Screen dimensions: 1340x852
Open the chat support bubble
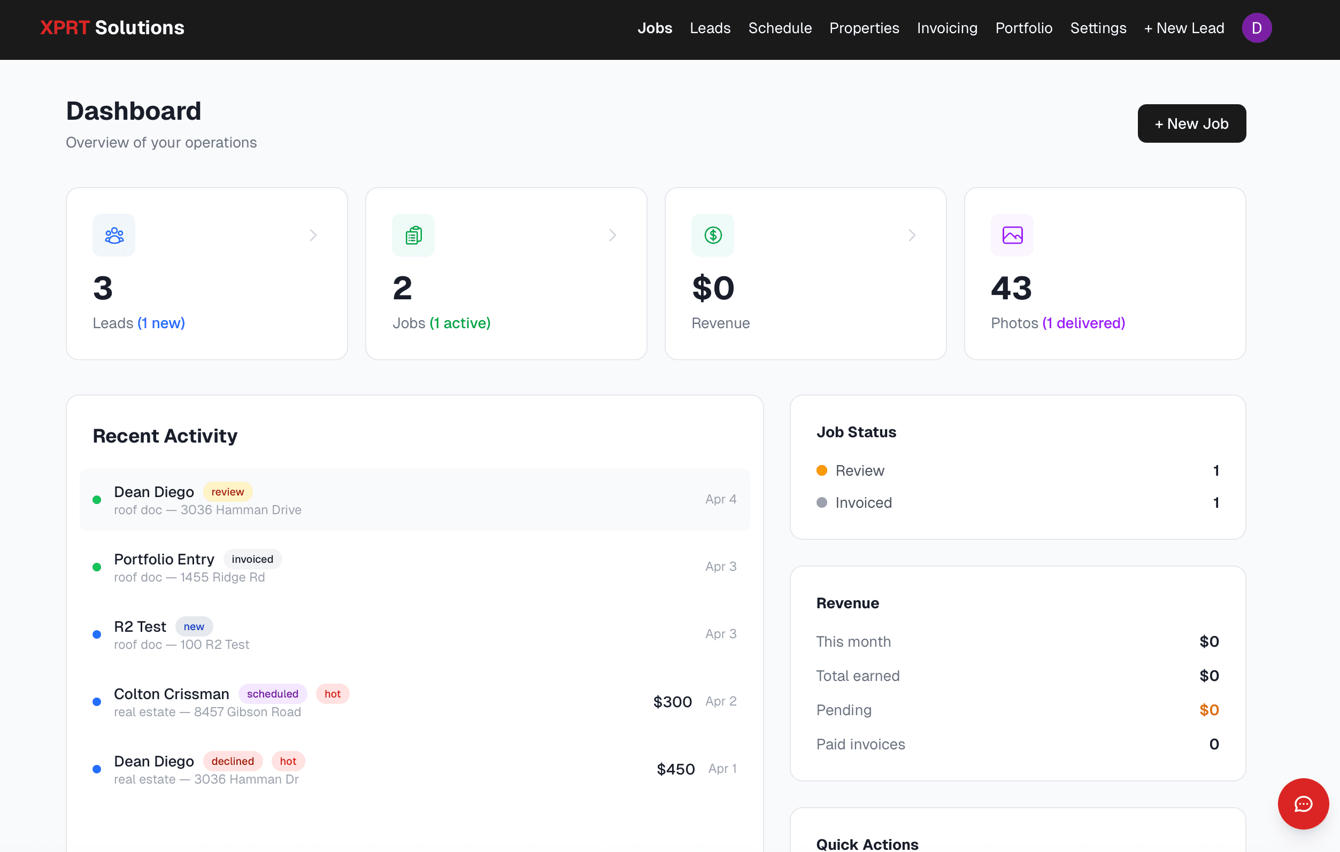point(1303,803)
